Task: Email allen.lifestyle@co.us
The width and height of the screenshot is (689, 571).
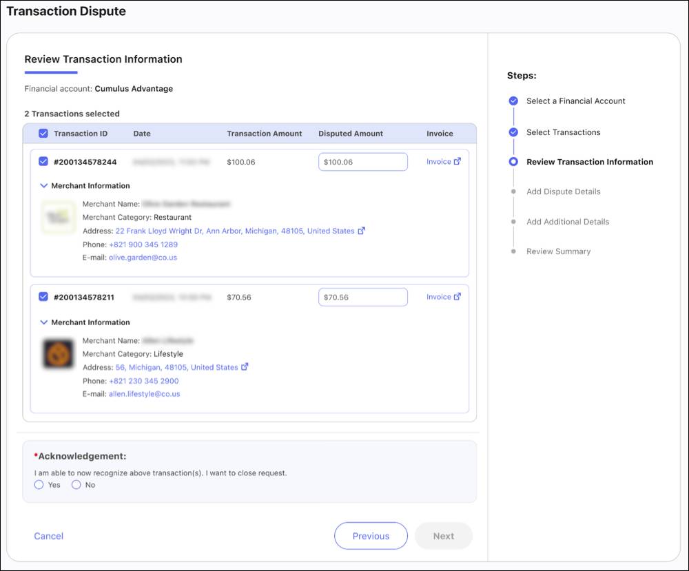Action: point(144,394)
